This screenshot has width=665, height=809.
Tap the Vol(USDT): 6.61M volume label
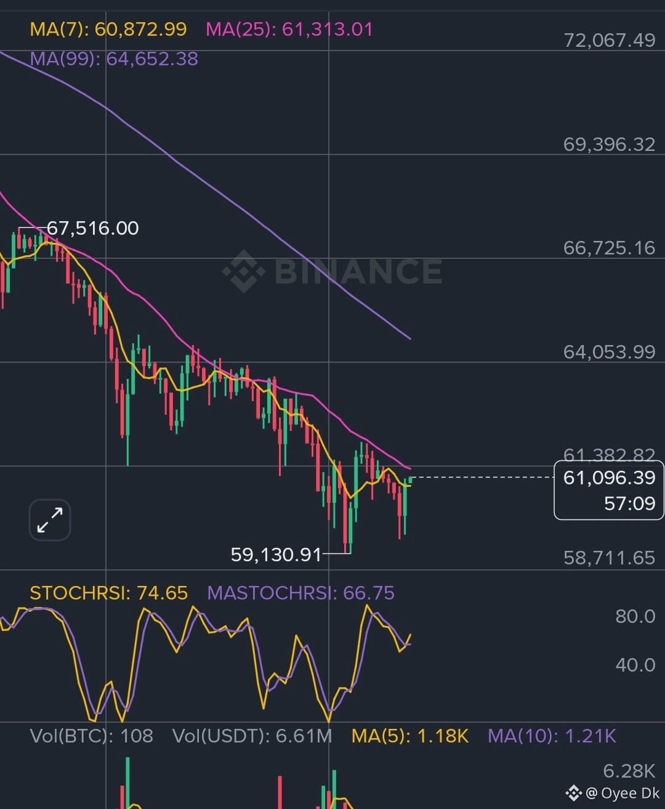(252, 736)
